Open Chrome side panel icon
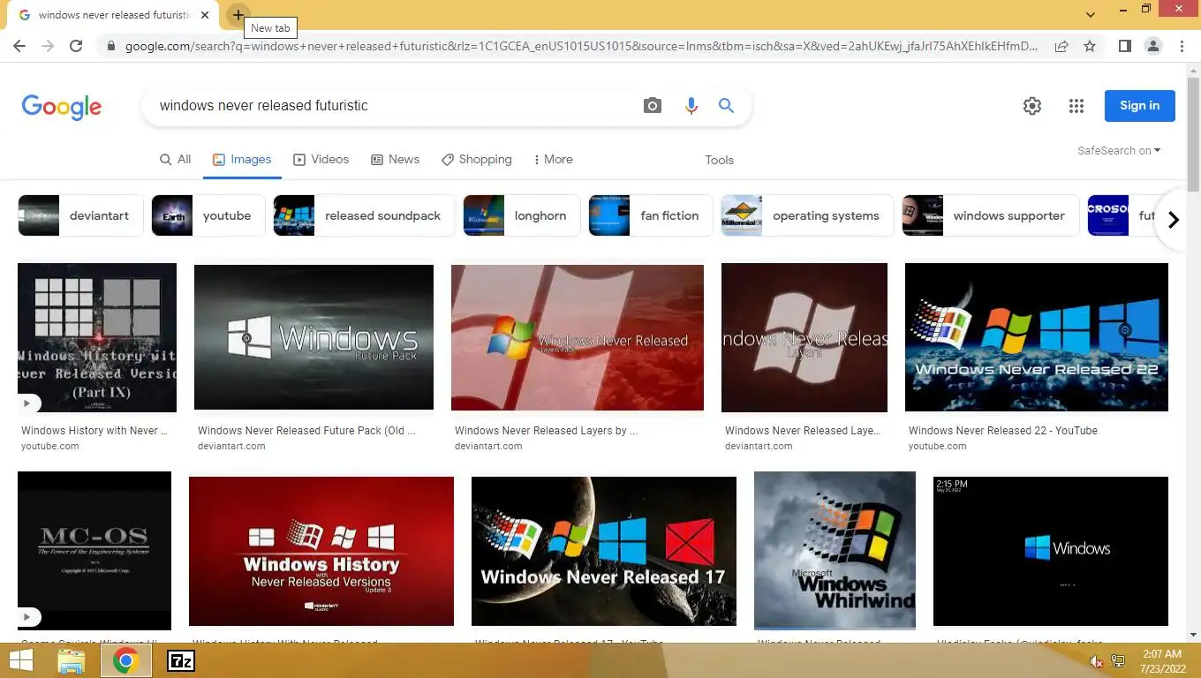This screenshot has height=678, width=1201. point(1124,46)
